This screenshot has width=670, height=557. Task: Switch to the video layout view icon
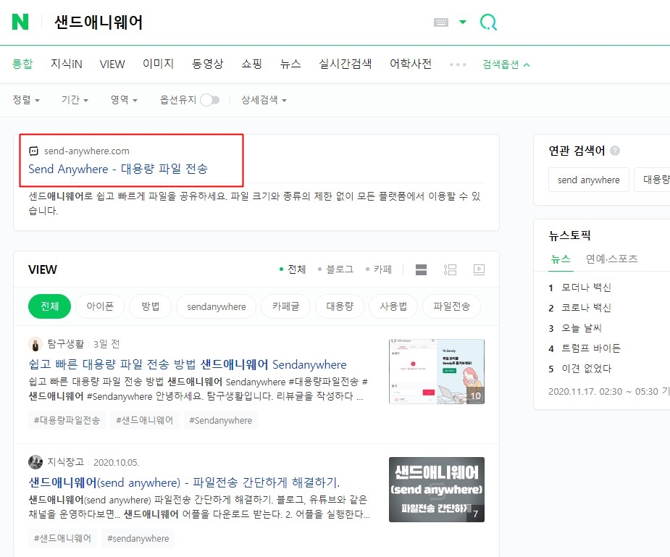click(479, 269)
